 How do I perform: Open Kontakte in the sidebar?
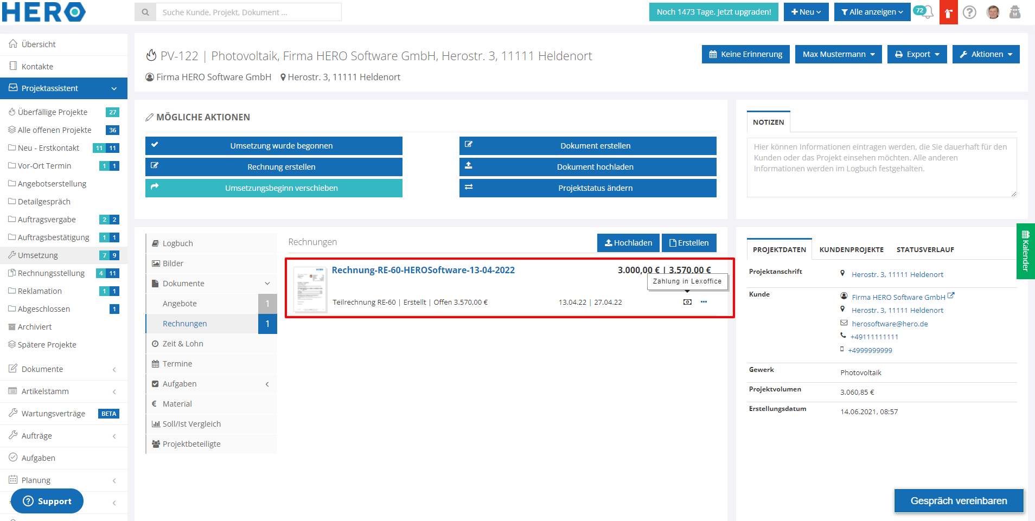[64, 67]
